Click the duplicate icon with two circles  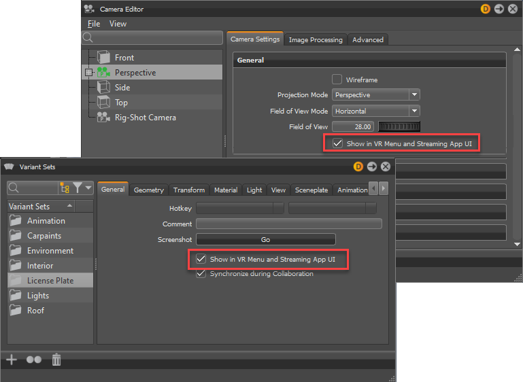click(34, 360)
